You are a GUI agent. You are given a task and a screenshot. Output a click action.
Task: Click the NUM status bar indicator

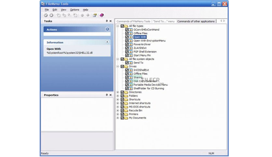pos(211,153)
